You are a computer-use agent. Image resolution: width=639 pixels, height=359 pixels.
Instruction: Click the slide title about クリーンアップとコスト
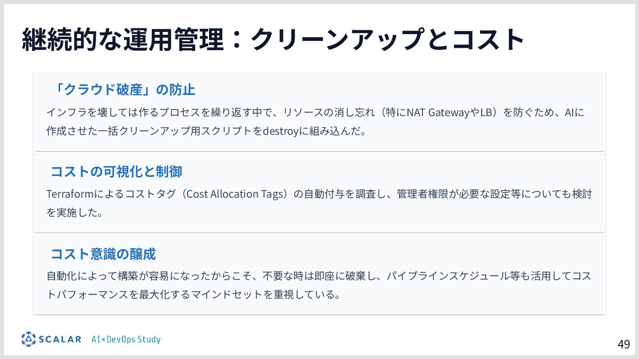pos(273,39)
